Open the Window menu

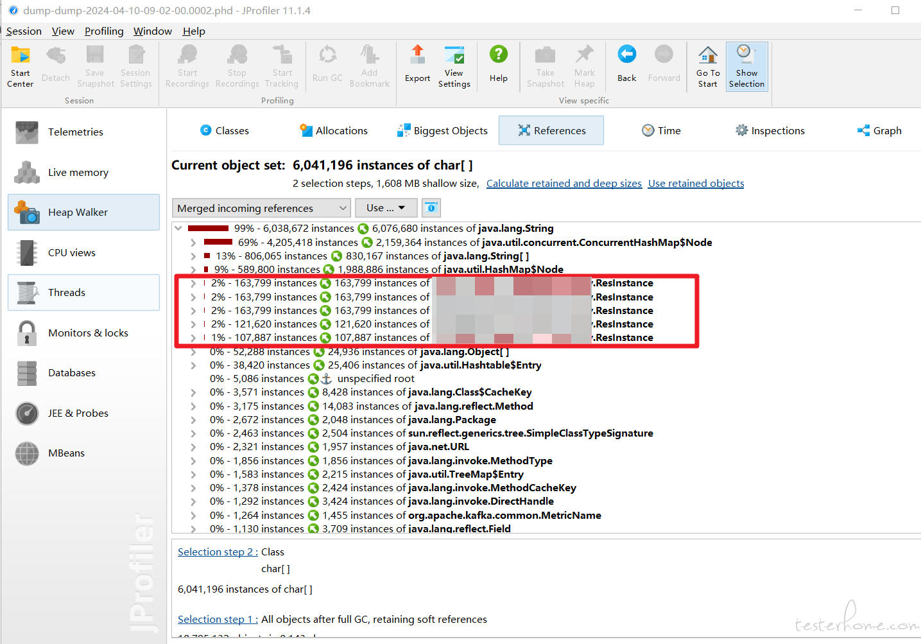coord(153,31)
